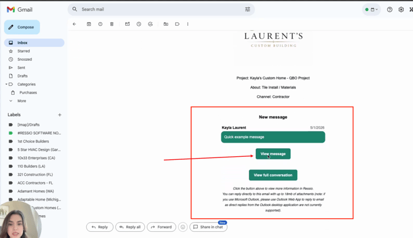Click the Share in chat button

coord(208,227)
